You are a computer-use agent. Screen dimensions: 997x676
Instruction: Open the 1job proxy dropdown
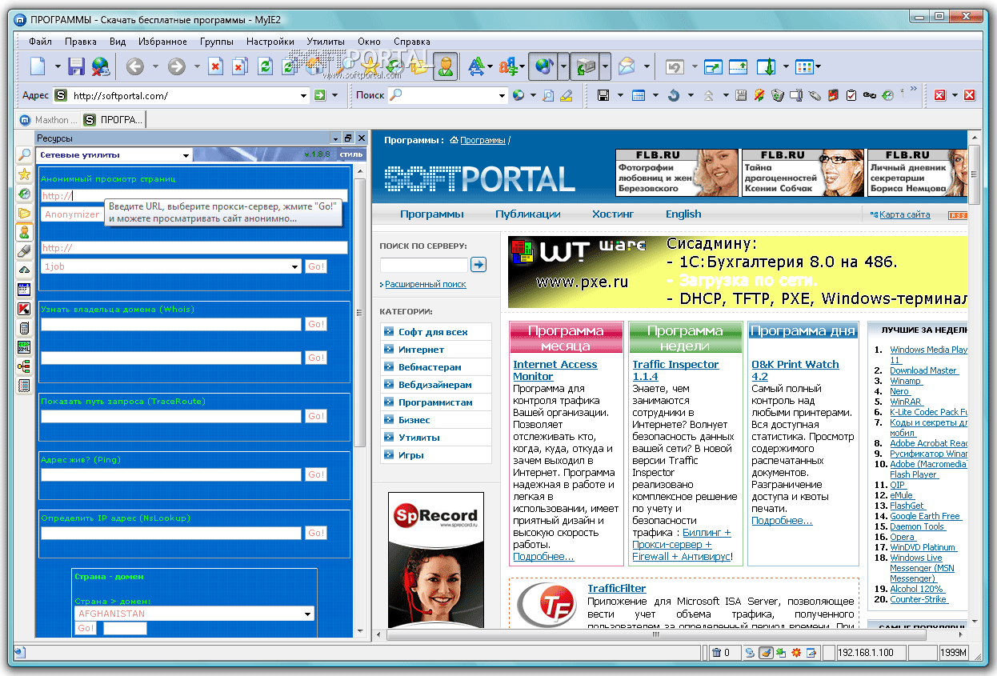pyautogui.click(x=296, y=267)
